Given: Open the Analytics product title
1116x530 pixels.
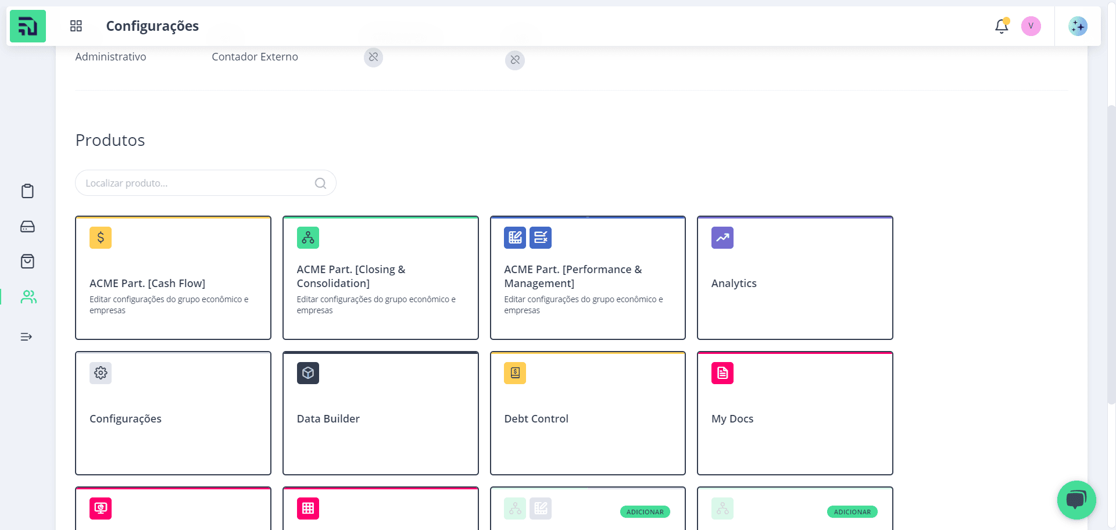Looking at the screenshot, I should [x=734, y=284].
